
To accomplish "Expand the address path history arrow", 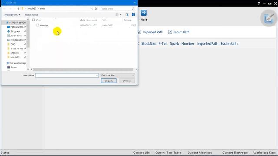I will pyautogui.click(x=92, y=9).
